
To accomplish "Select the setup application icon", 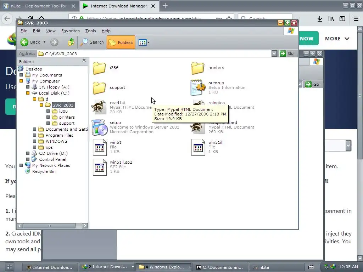I will tap(99, 127).
